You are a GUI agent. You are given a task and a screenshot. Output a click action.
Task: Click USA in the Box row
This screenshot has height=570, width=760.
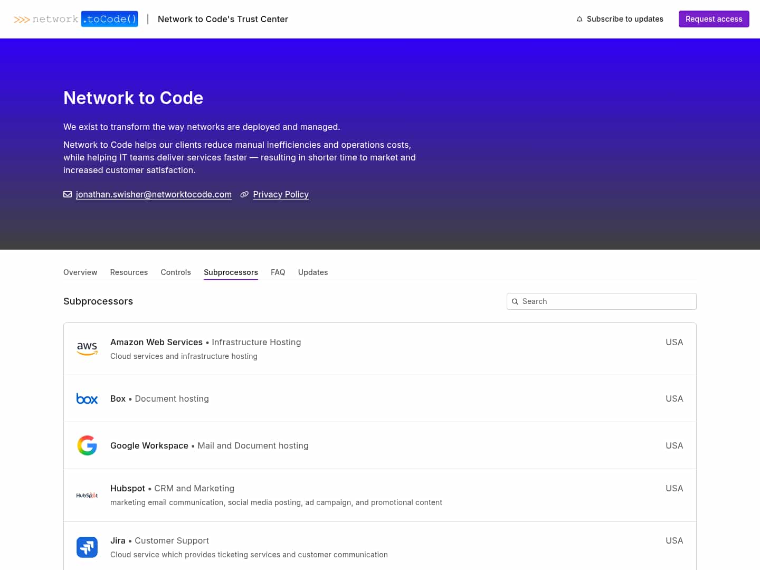[674, 398]
